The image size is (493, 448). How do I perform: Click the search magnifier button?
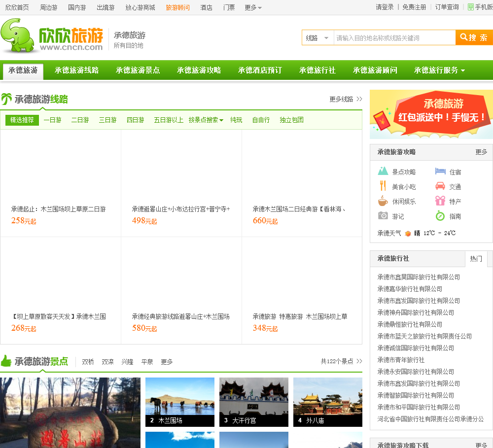[x=474, y=38]
